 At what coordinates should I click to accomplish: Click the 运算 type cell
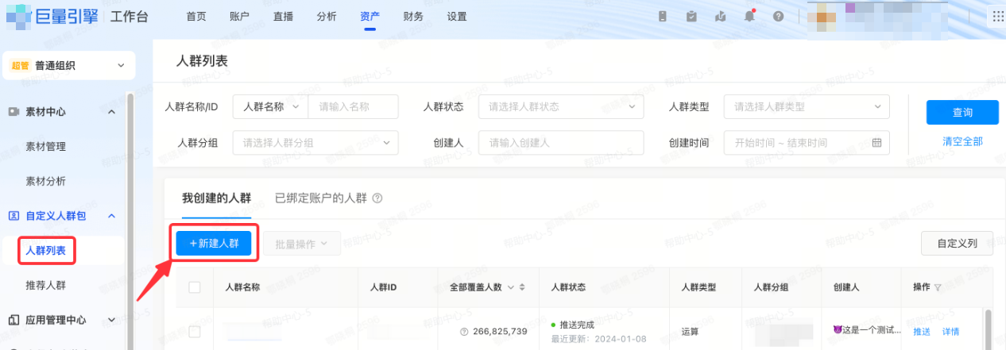point(690,331)
